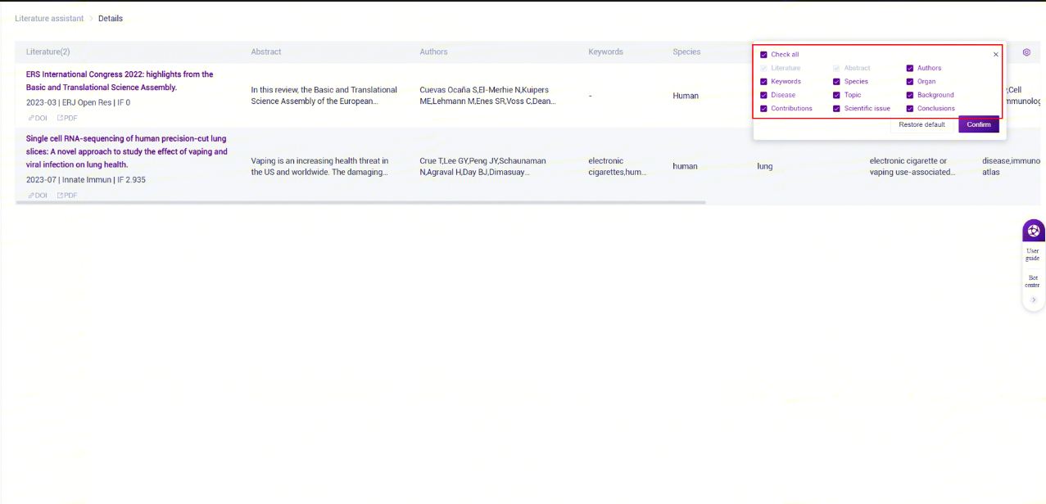Open PDF of vaping RNA-sequencing paper
This screenshot has width=1046, height=504.
[67, 196]
